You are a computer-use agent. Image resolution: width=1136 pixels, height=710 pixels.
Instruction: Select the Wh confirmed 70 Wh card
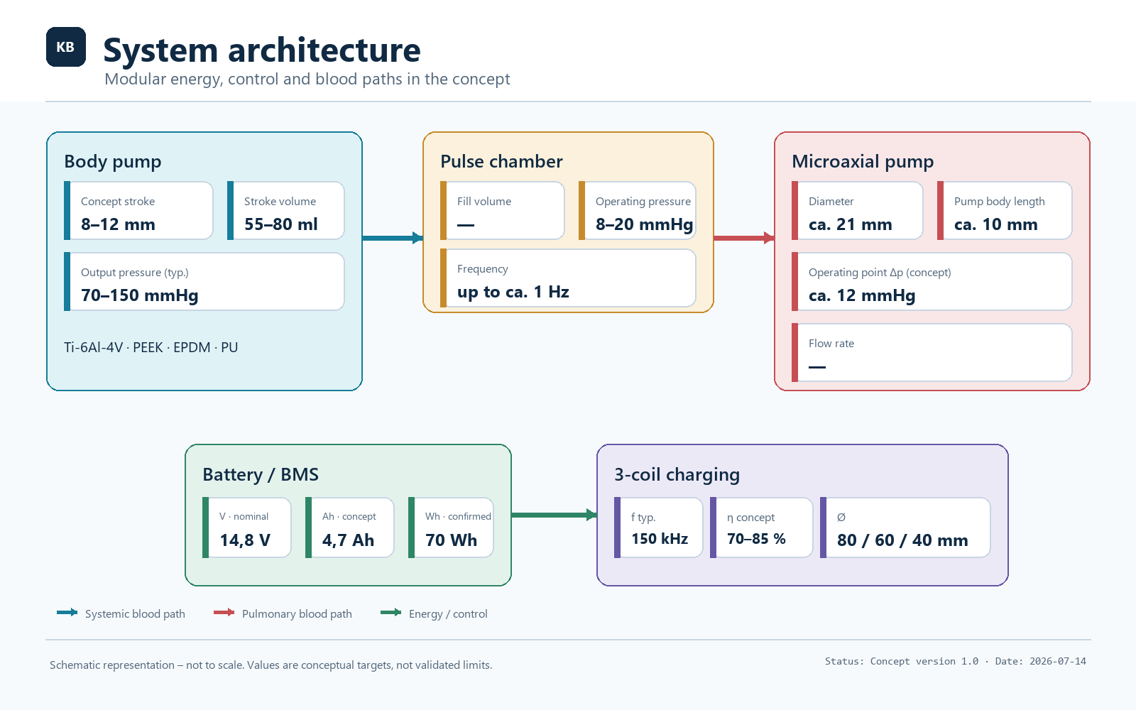click(451, 528)
